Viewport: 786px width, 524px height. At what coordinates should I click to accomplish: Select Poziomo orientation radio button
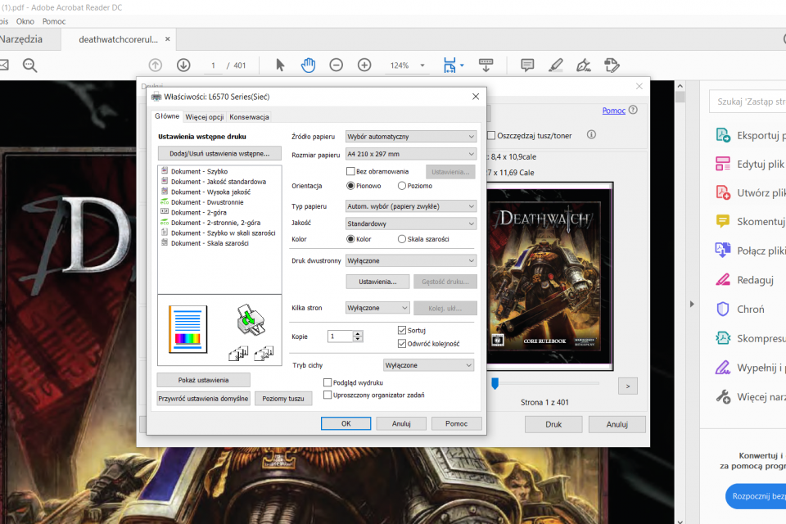coord(402,186)
